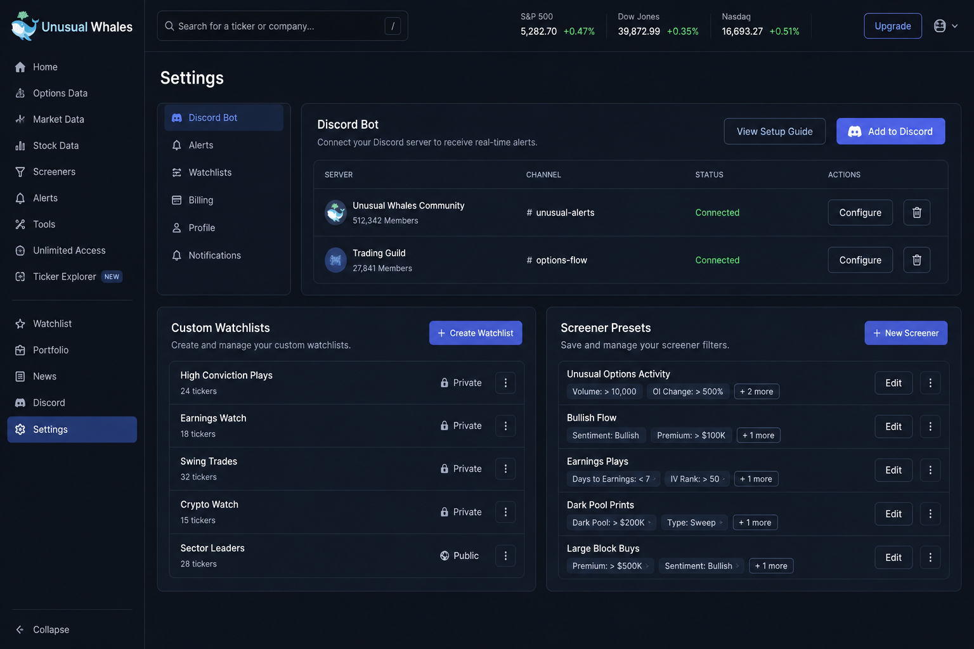Screen dimensions: 974x649
Task: Edit the Dark Pool Prints preset
Action: [x=893, y=514]
